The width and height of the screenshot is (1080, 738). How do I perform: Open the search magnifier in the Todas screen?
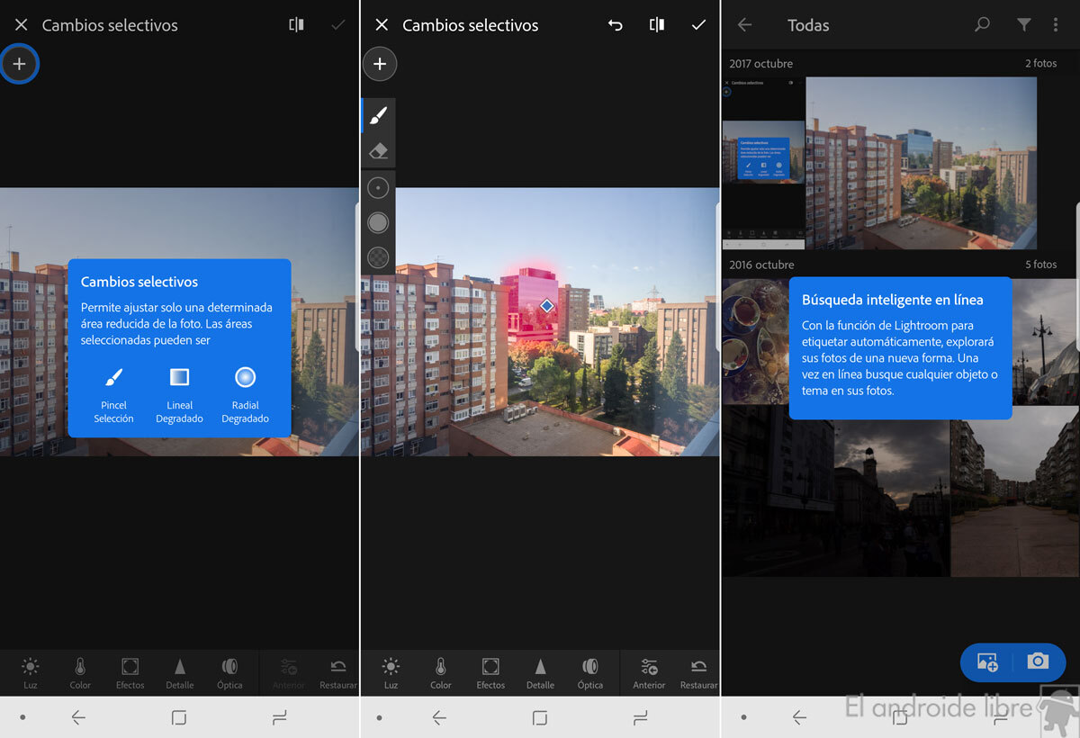coord(982,25)
